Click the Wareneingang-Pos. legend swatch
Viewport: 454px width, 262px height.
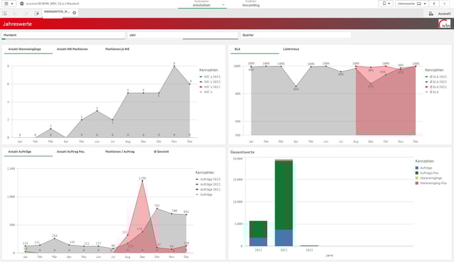coord(417,183)
